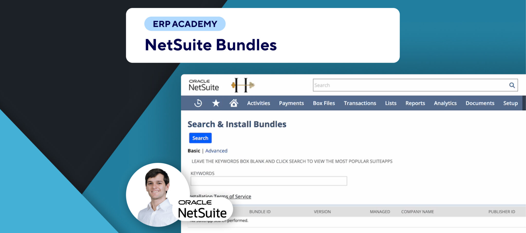Open recent records via the clock icon

[198, 103]
